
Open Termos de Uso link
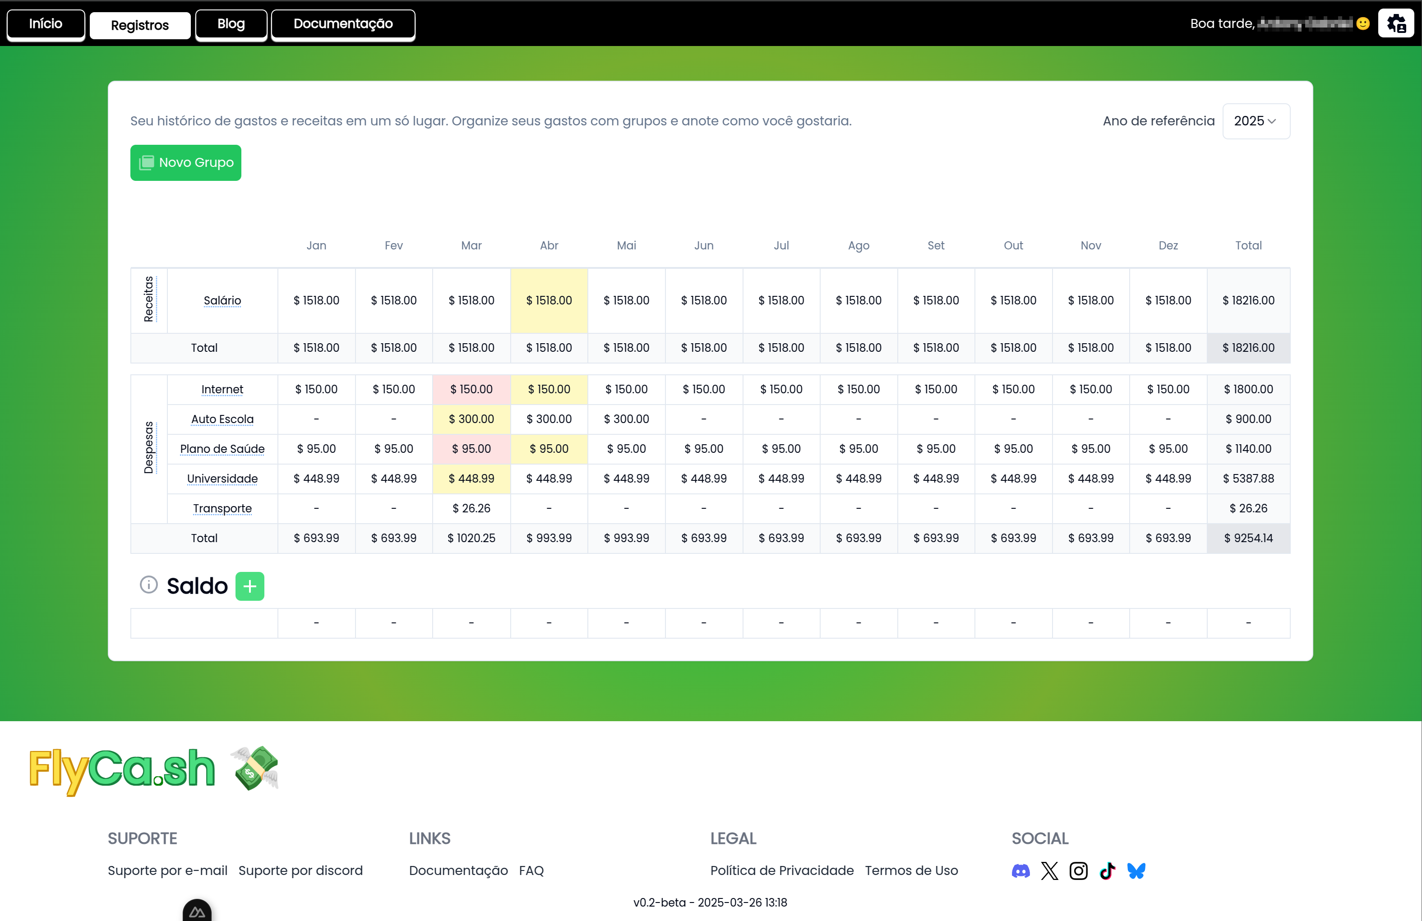click(911, 871)
